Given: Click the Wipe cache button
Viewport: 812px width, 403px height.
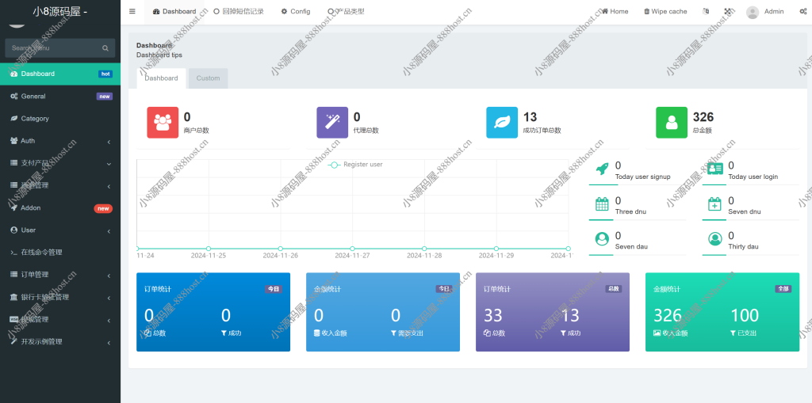Looking at the screenshot, I should [665, 11].
